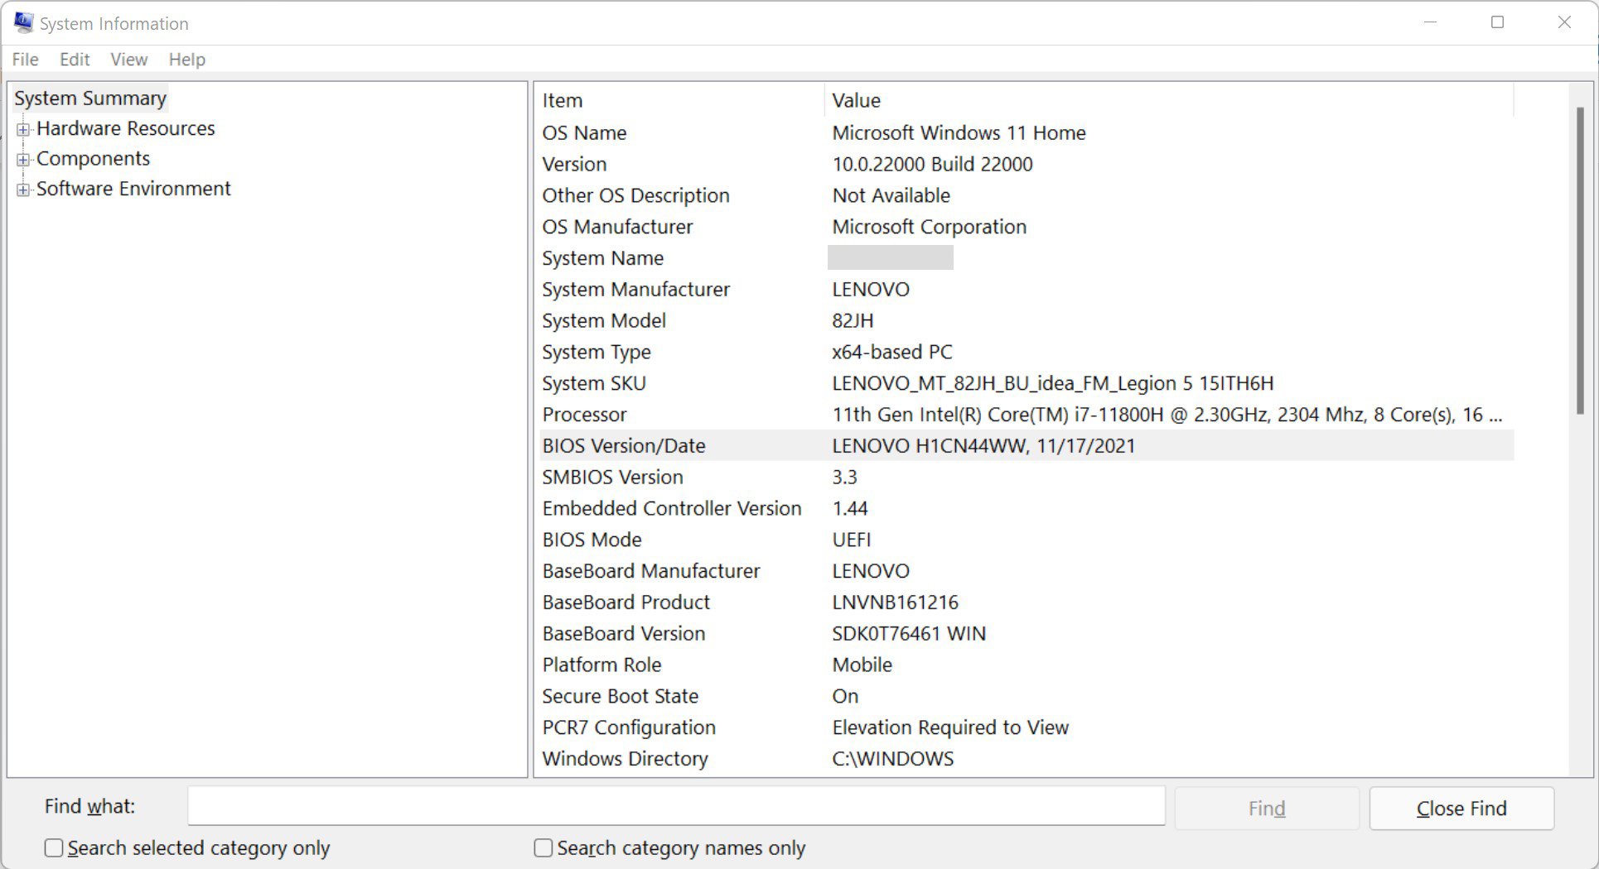
Task: Click the vertical scrollbar thumb in details pane
Action: point(1580,261)
